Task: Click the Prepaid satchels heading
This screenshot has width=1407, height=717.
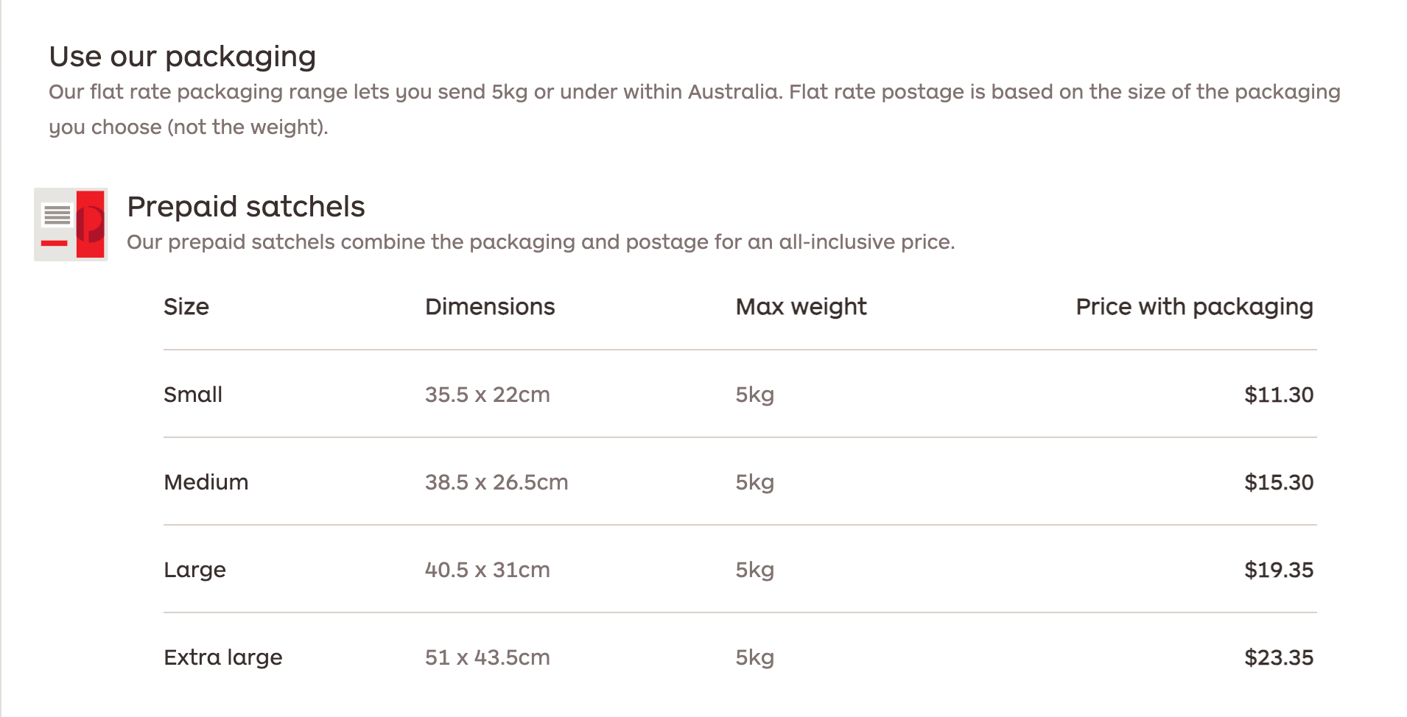Action: point(246,207)
